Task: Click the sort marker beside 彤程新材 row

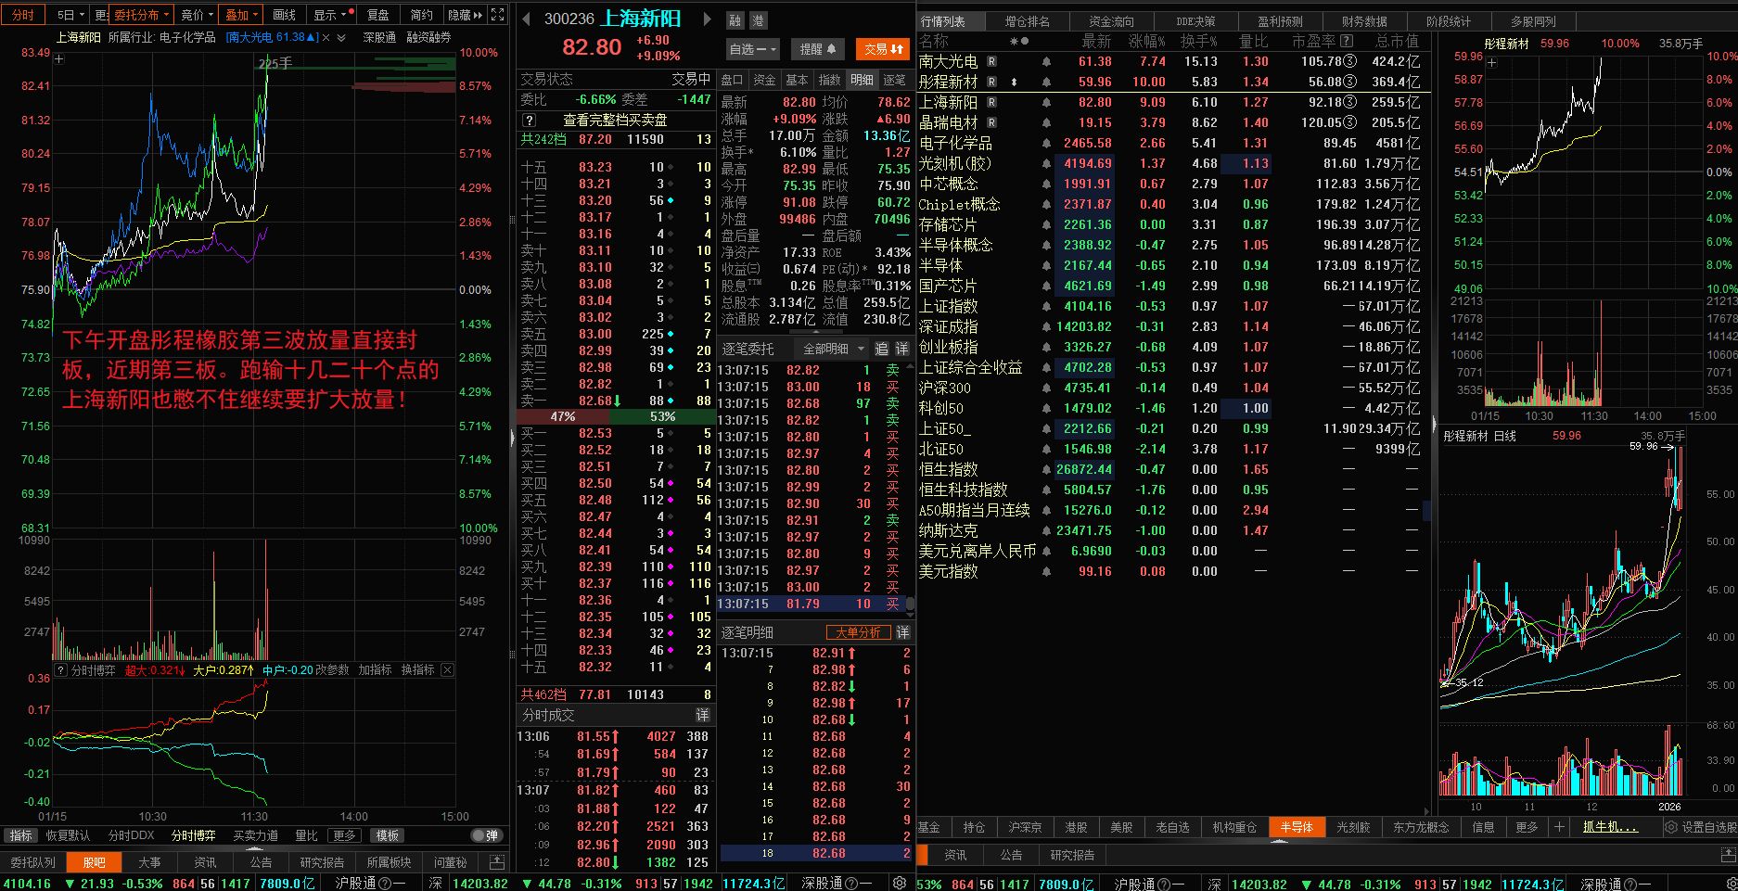Action: [x=1014, y=83]
